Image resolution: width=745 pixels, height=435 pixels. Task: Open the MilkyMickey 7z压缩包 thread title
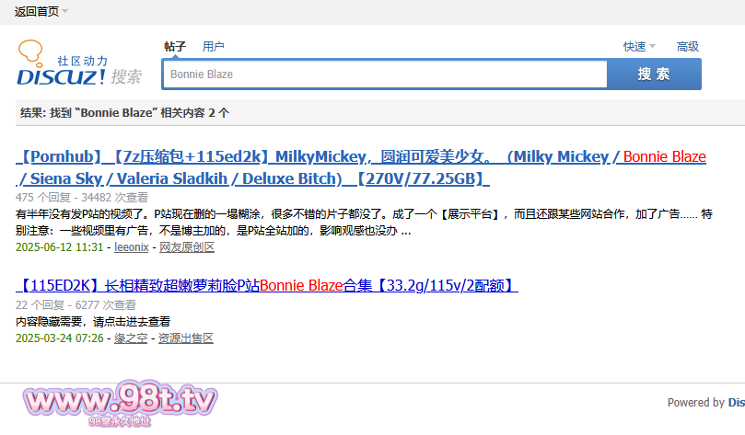pyautogui.click(x=361, y=167)
